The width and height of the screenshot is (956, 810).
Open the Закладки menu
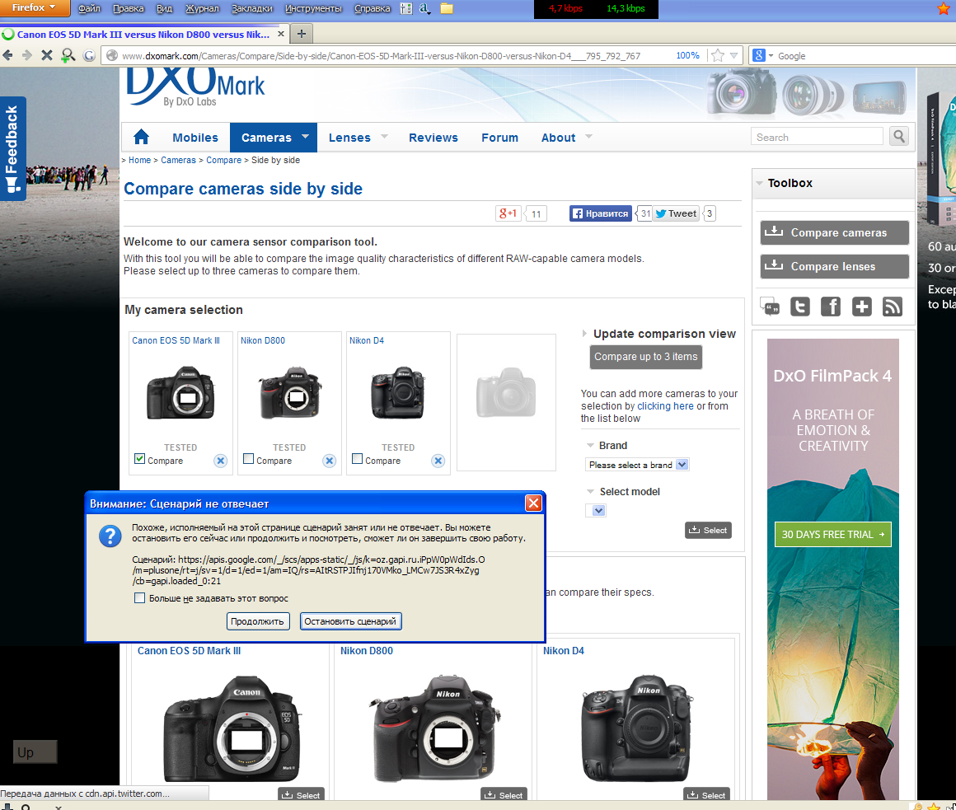tap(252, 8)
